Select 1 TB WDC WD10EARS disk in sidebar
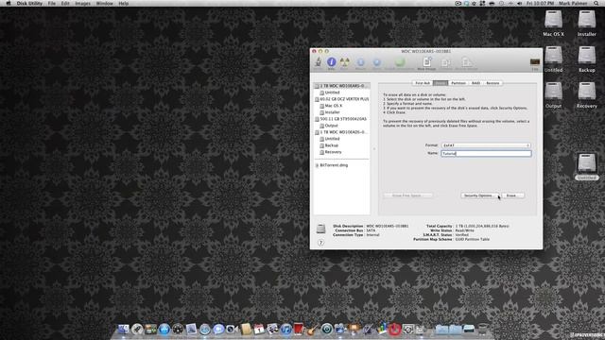 tap(341, 86)
